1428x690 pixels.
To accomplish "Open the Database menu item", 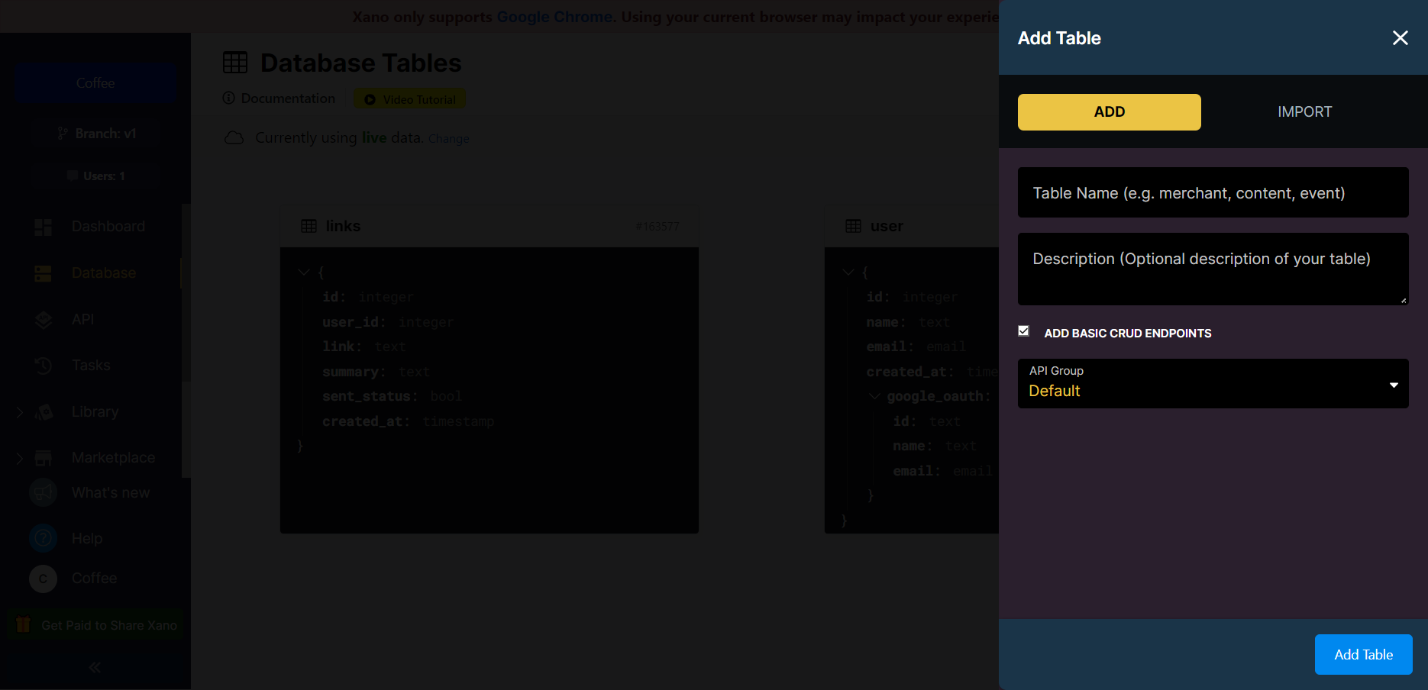I will pyautogui.click(x=104, y=273).
